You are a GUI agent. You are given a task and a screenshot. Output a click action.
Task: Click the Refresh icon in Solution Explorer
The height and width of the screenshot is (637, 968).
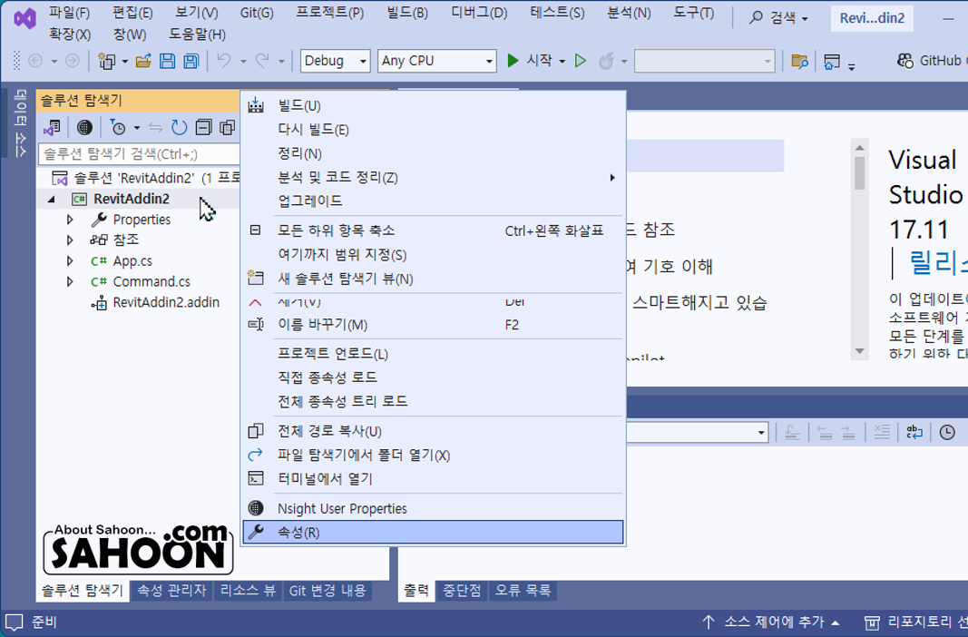(179, 127)
